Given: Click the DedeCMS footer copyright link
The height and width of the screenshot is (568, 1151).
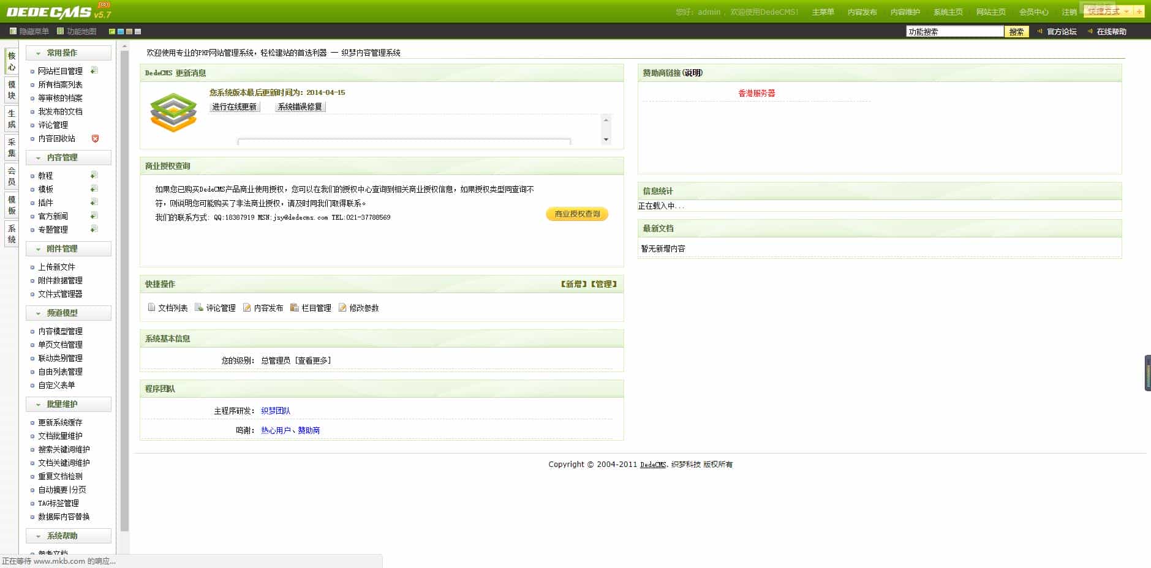Looking at the screenshot, I should pos(653,465).
